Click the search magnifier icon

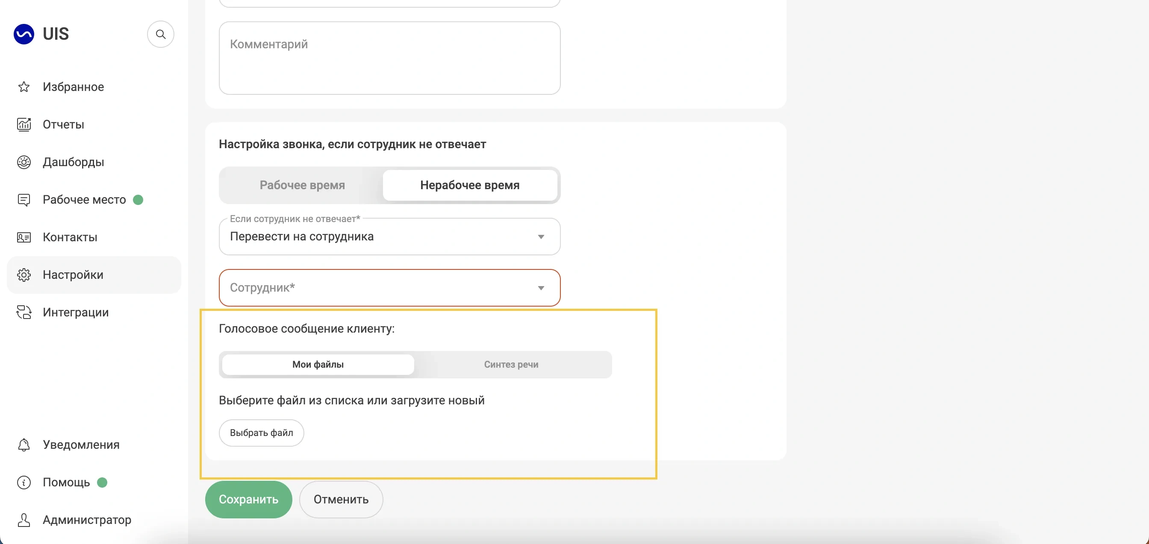(x=161, y=34)
